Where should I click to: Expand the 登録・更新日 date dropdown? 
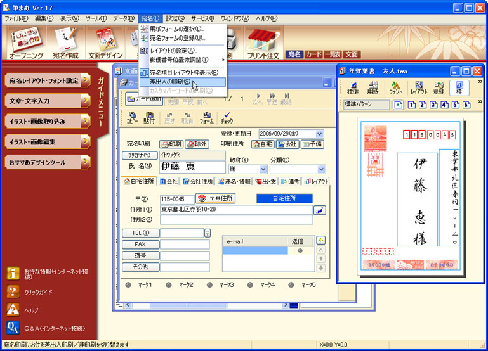[319, 134]
